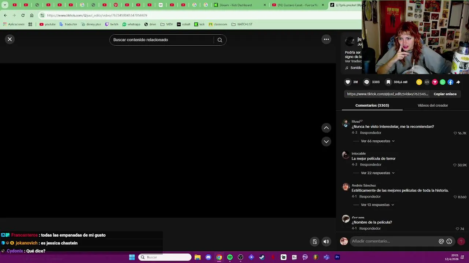
Task: Like the video with the heart icon
Action: coord(348,82)
